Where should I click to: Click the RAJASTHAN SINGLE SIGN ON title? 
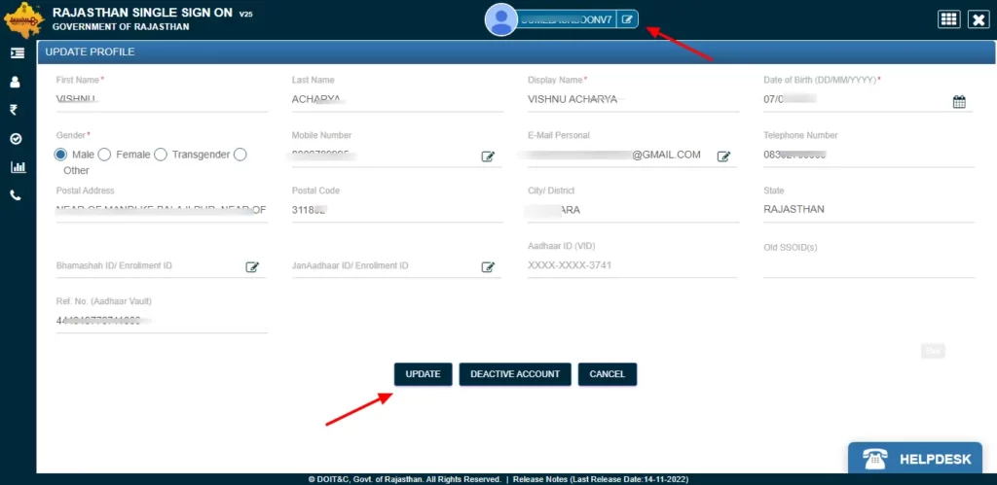point(142,12)
